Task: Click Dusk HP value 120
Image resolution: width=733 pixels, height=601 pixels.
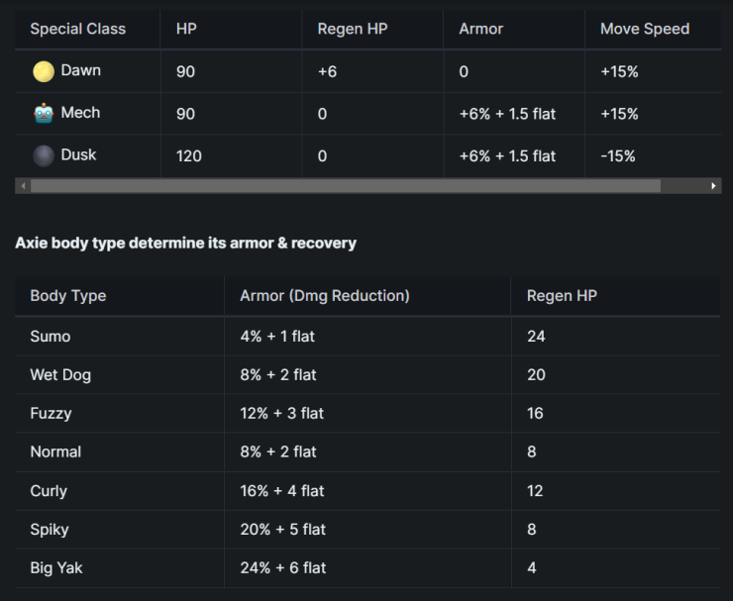Action: [189, 156]
